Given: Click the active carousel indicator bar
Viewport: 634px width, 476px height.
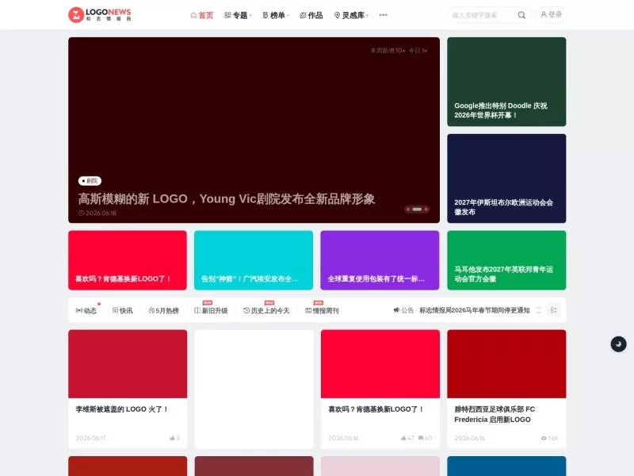Looking at the screenshot, I should (418, 209).
